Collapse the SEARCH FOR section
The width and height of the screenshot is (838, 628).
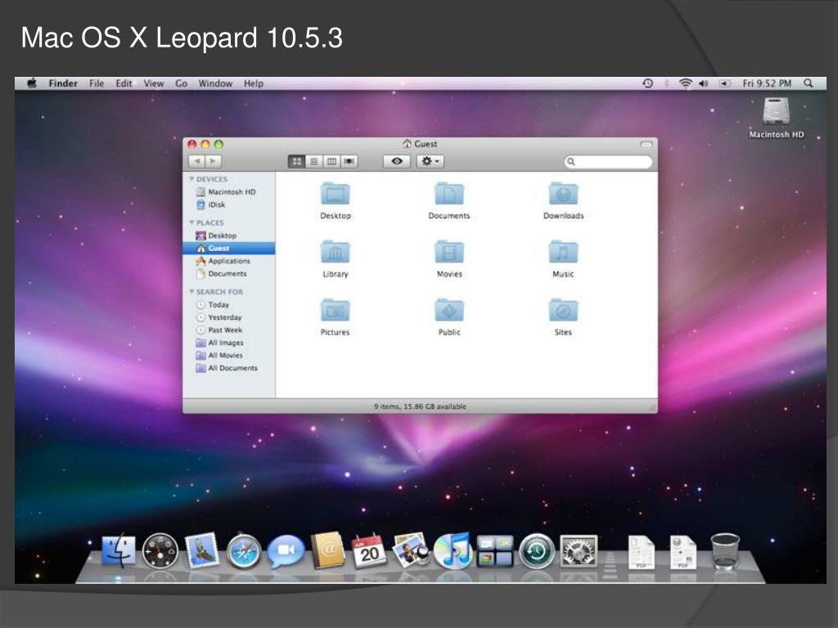point(191,292)
